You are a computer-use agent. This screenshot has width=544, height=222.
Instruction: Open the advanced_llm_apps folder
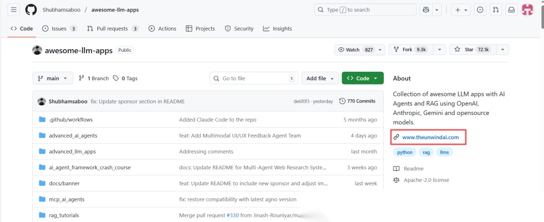click(72, 152)
